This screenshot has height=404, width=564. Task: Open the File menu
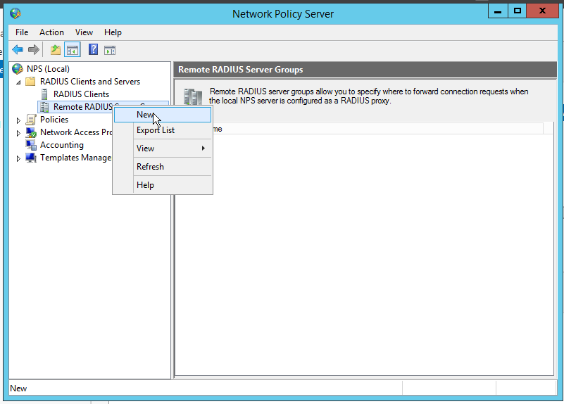pos(22,32)
